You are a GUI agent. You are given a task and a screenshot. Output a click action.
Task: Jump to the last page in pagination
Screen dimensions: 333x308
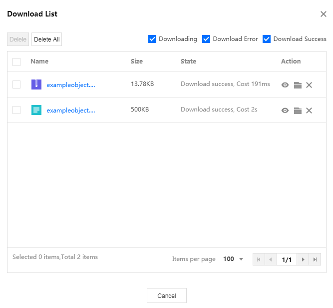coord(315,259)
